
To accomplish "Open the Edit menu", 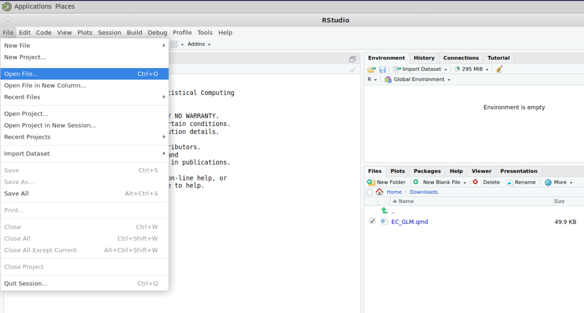I will click(25, 33).
